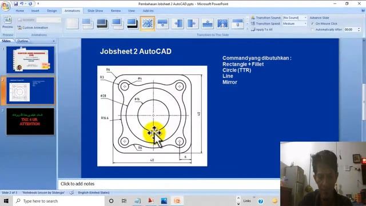Viewport: 366px width, 206px height.
Task: Open the undo history dropdown arrow
Action: (x=25, y=4)
